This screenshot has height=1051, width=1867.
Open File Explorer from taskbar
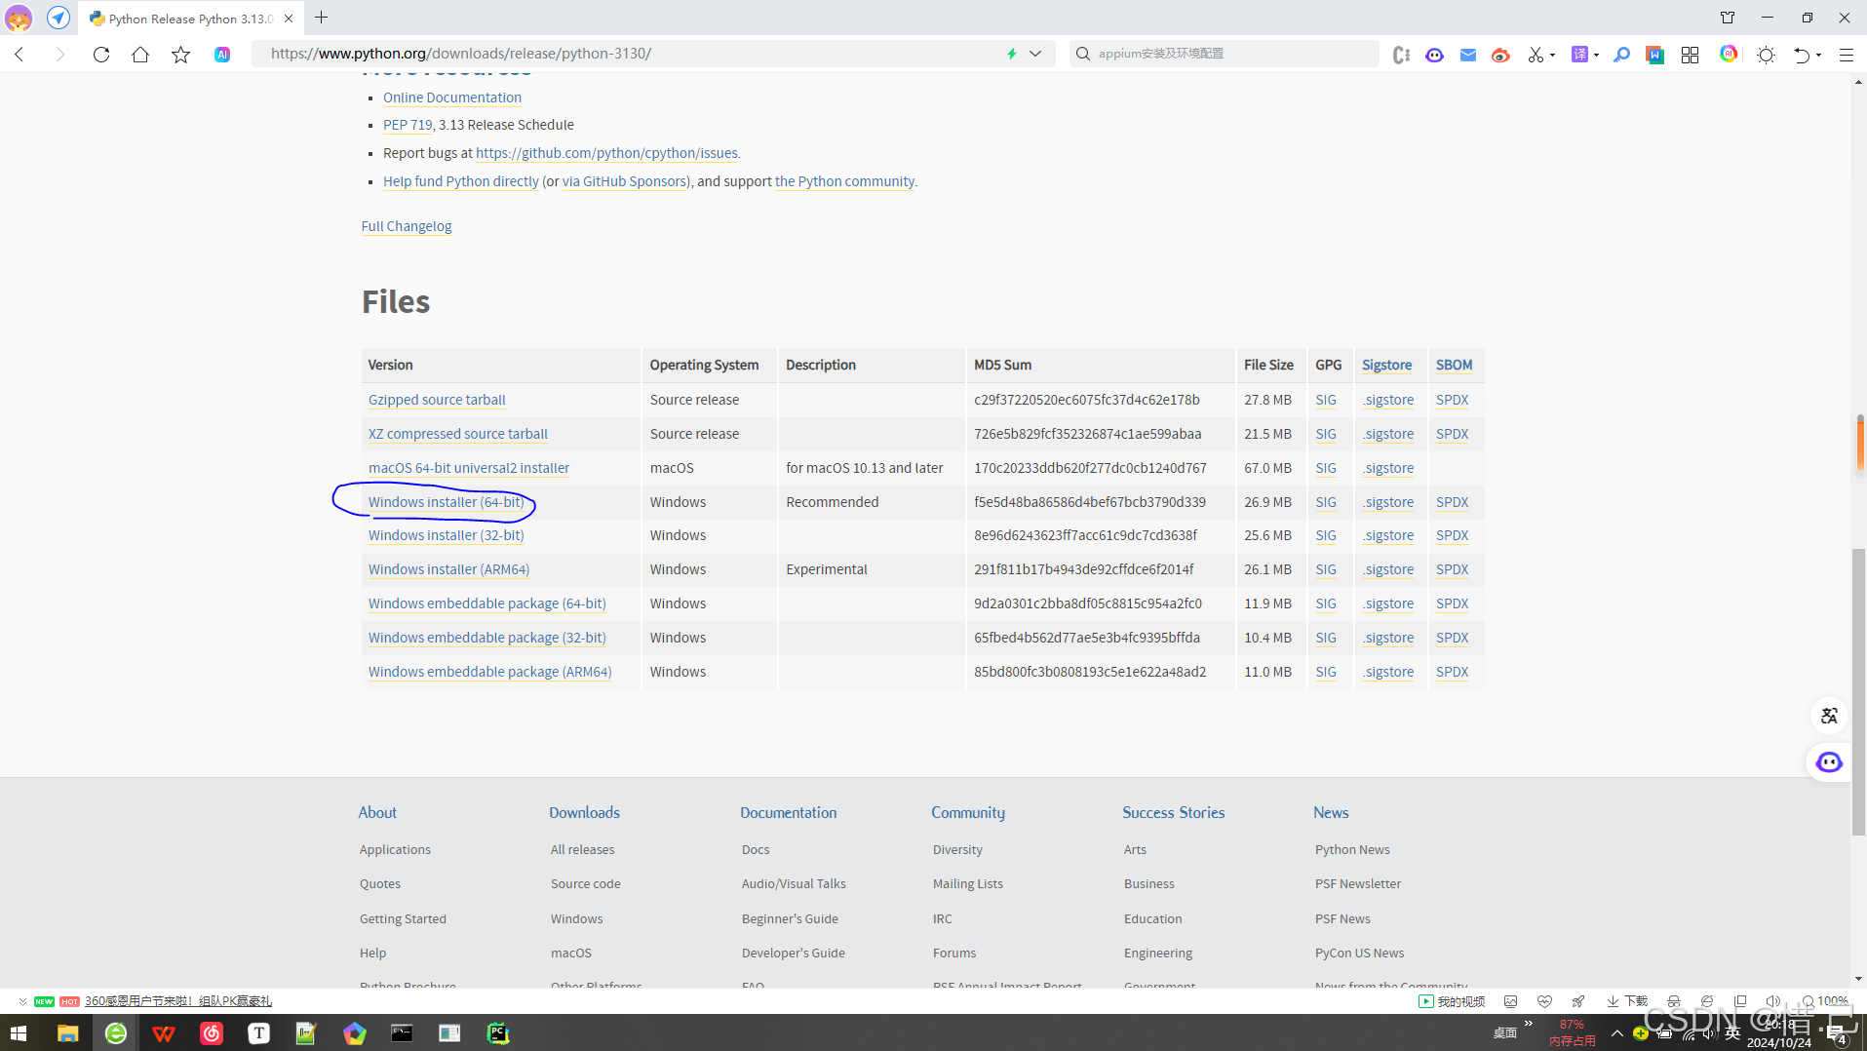(67, 1032)
